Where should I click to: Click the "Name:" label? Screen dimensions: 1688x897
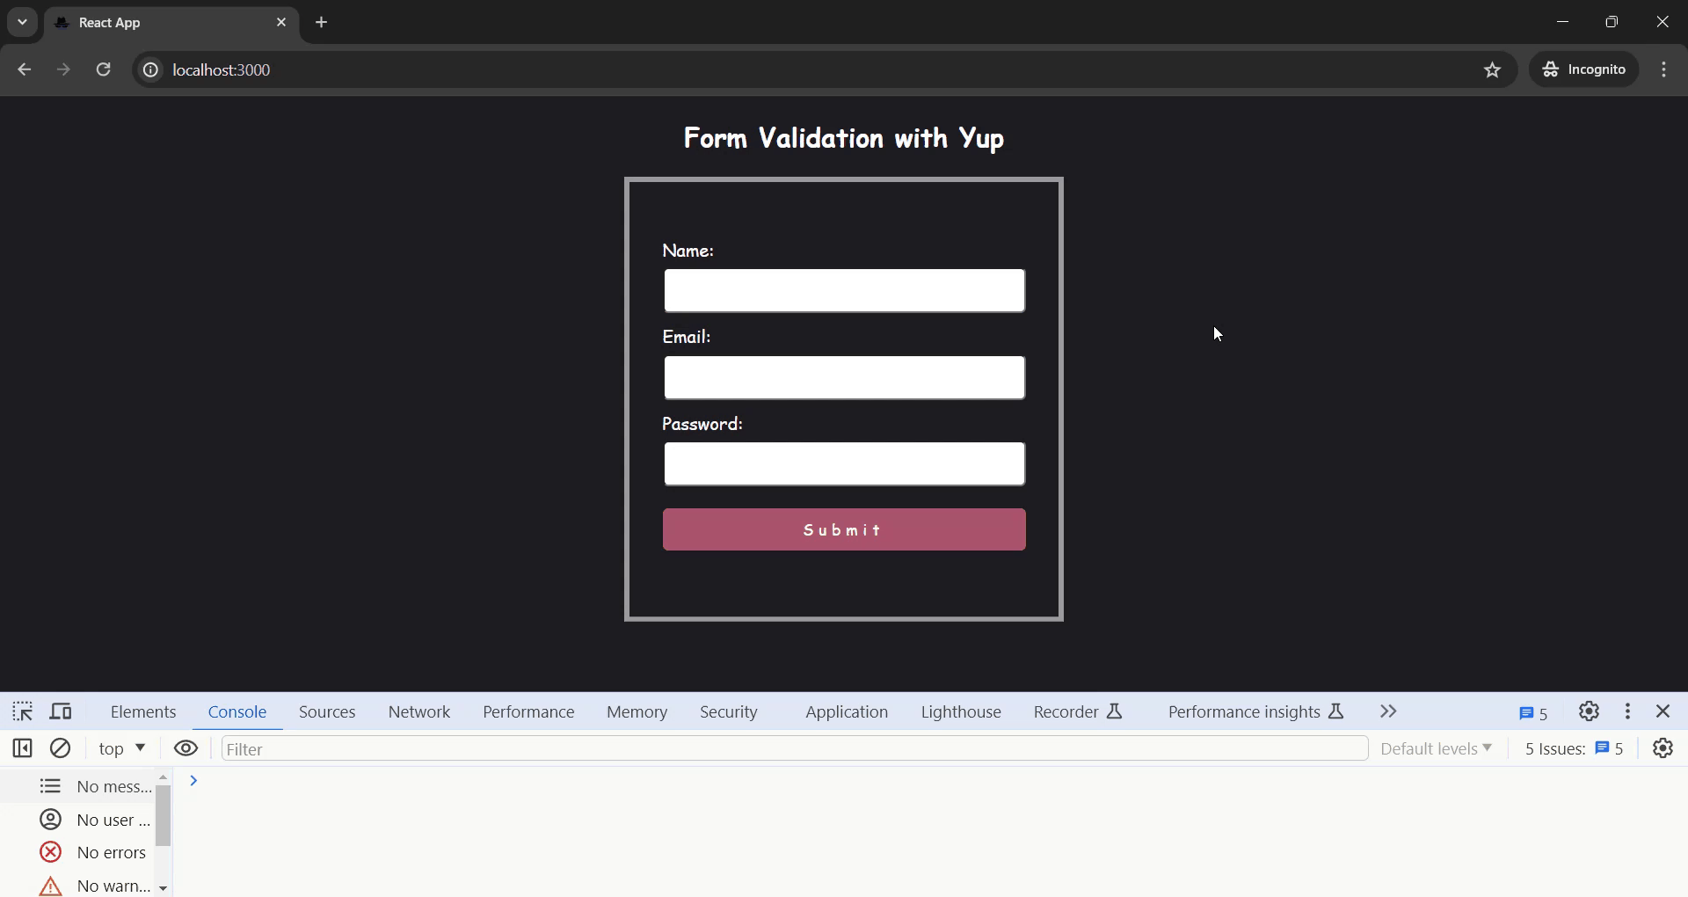688,251
